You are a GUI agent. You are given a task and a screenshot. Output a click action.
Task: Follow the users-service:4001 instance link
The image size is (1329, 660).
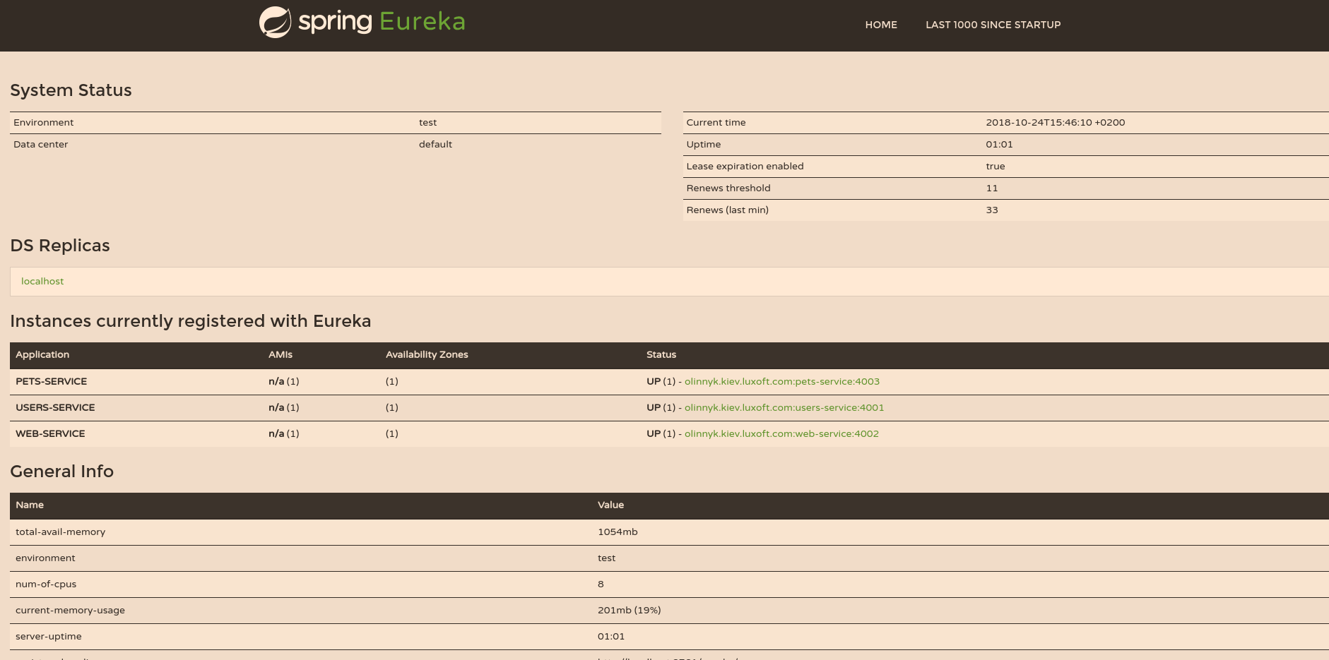[784, 407]
